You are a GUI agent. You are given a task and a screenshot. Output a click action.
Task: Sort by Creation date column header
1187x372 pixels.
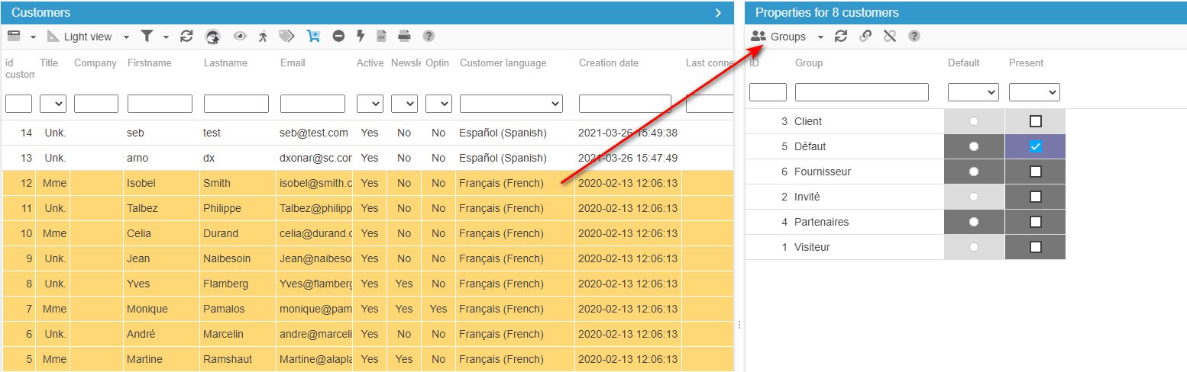pyautogui.click(x=608, y=63)
